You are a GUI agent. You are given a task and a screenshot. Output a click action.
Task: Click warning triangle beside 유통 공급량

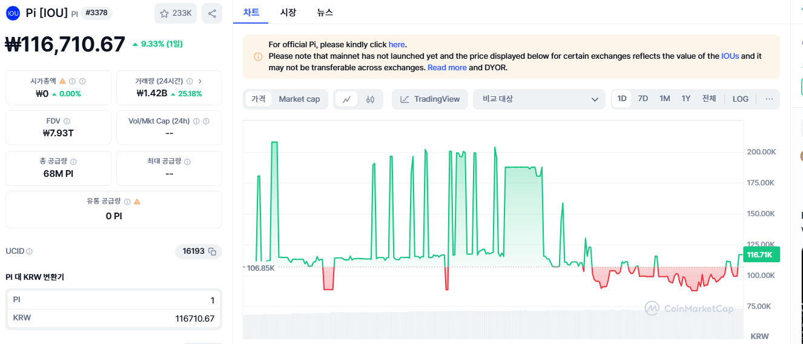[137, 202]
